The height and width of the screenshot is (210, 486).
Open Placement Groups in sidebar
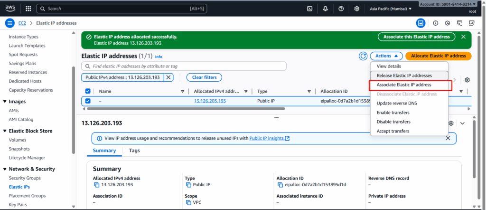coord(27,196)
